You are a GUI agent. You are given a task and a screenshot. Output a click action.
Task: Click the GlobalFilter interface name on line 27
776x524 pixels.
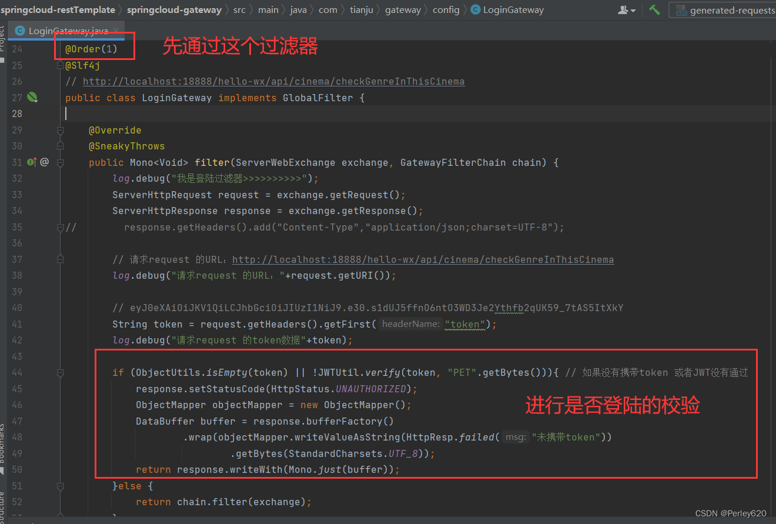coord(318,98)
